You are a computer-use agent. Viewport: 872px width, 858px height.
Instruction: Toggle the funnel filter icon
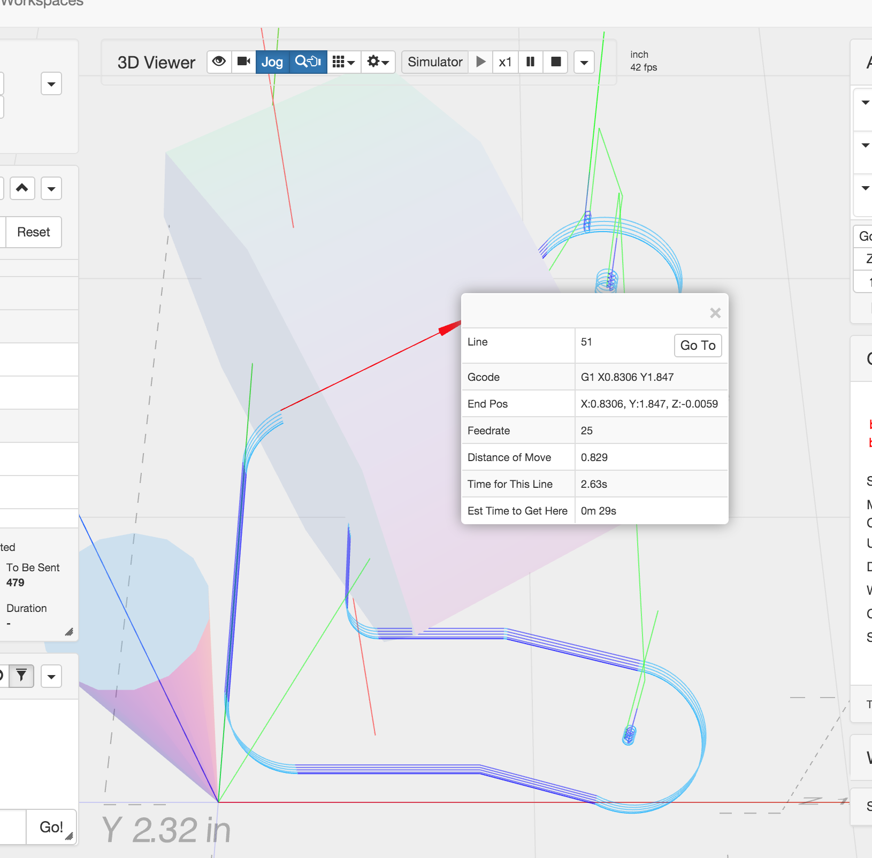click(21, 676)
